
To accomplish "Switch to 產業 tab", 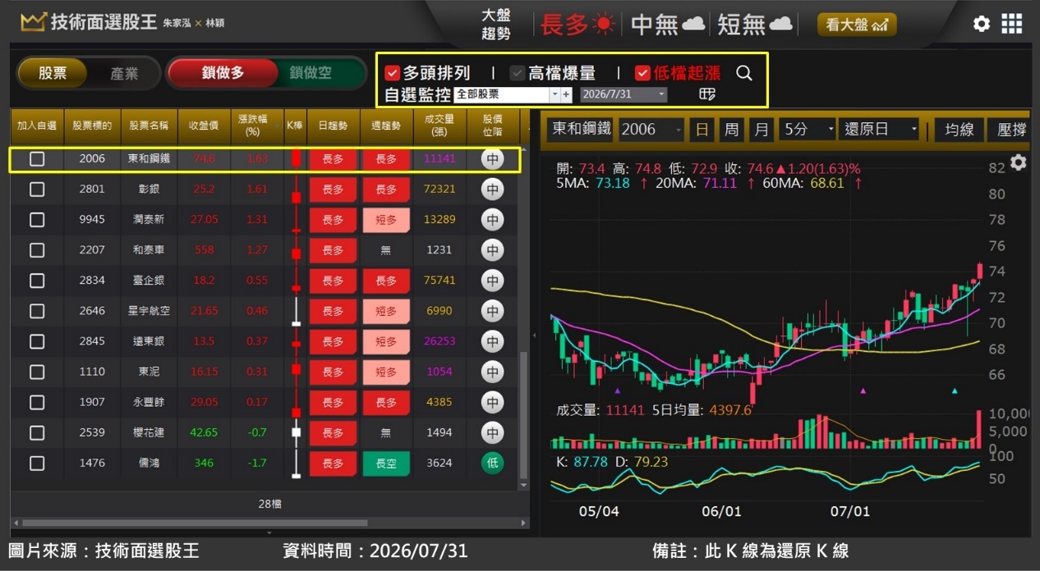I will click(x=124, y=73).
